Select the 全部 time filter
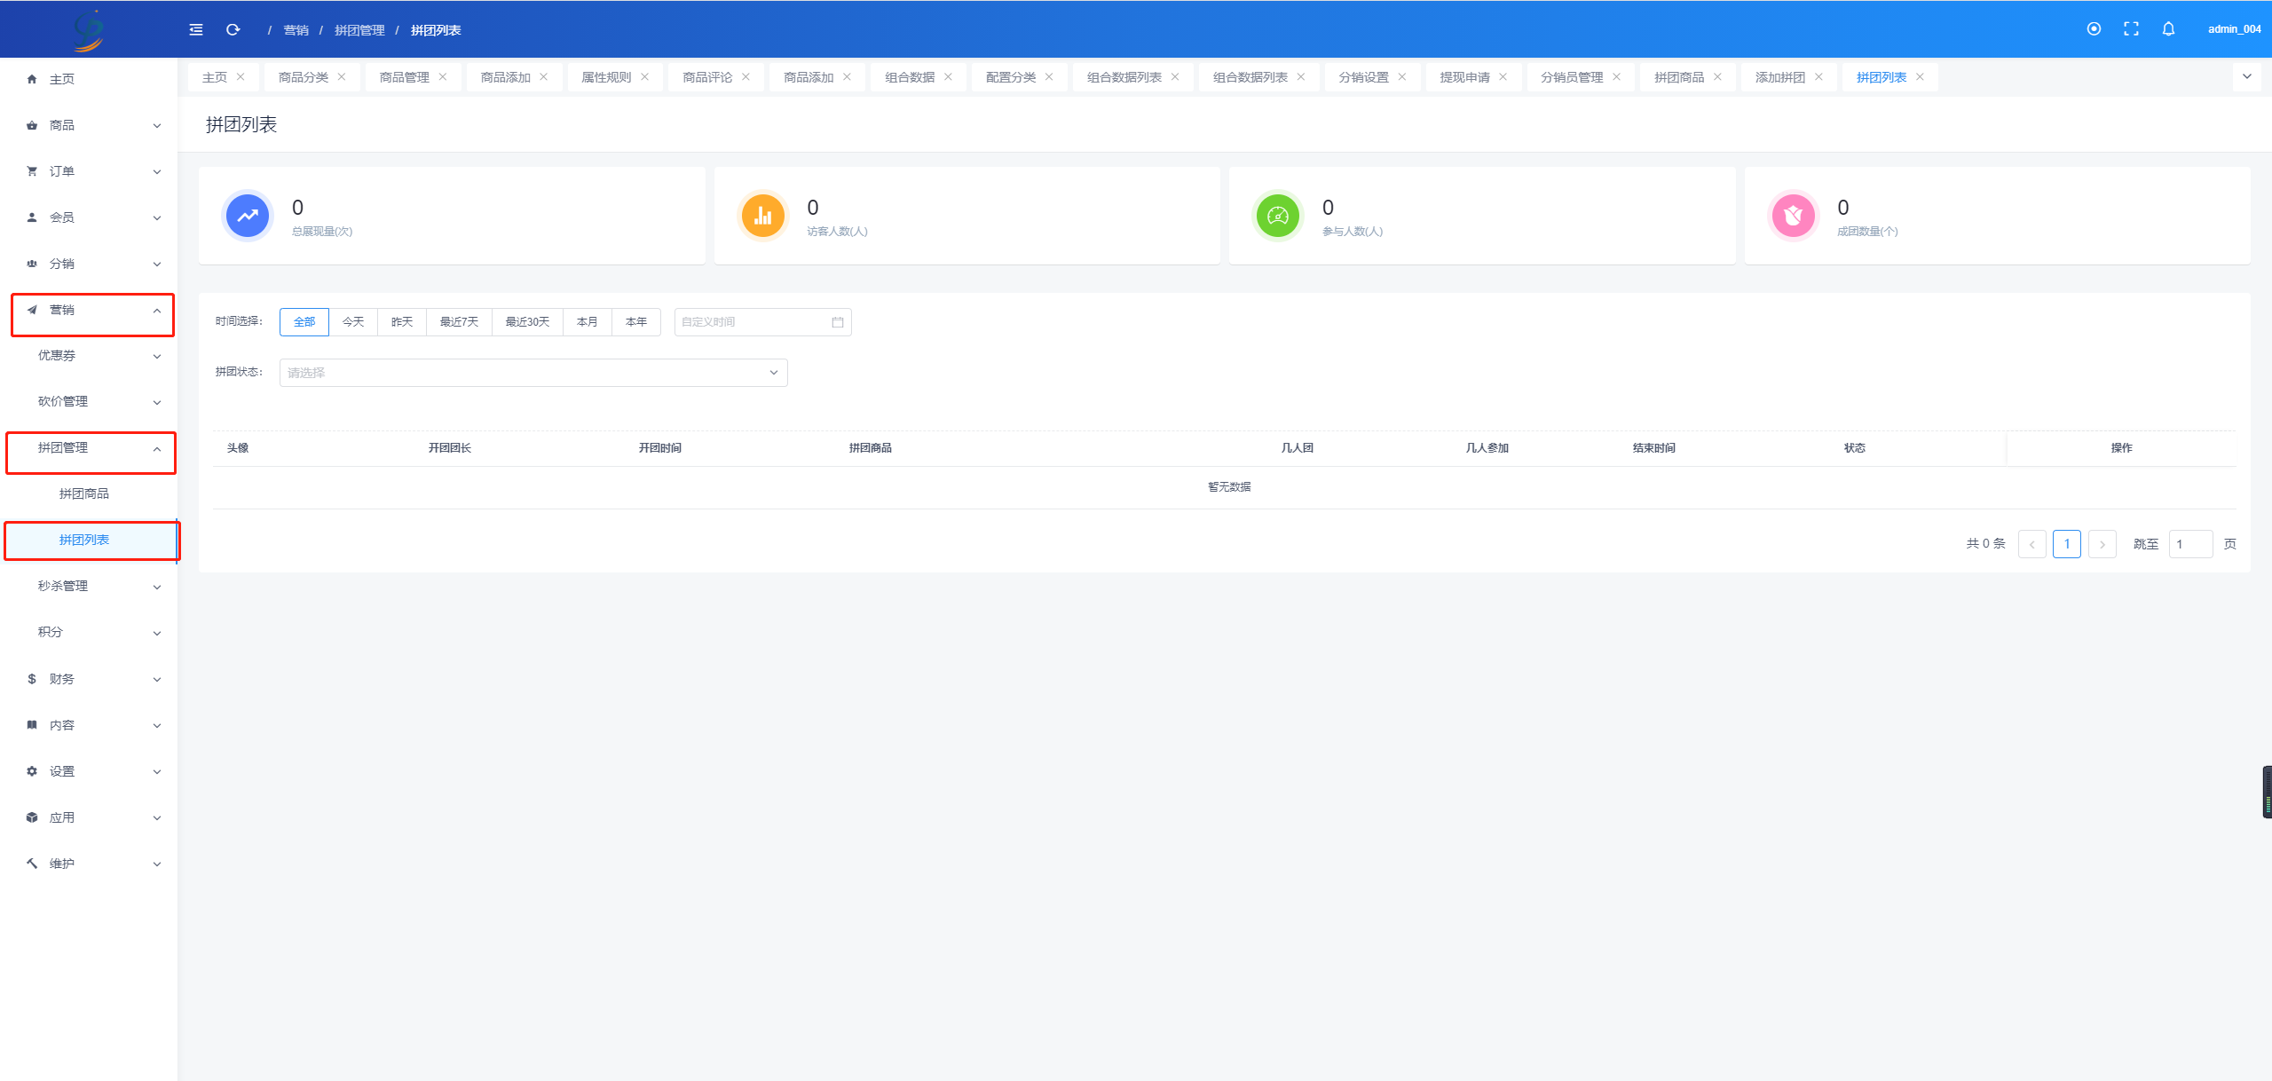Viewport: 2272px width, 1081px height. [304, 322]
